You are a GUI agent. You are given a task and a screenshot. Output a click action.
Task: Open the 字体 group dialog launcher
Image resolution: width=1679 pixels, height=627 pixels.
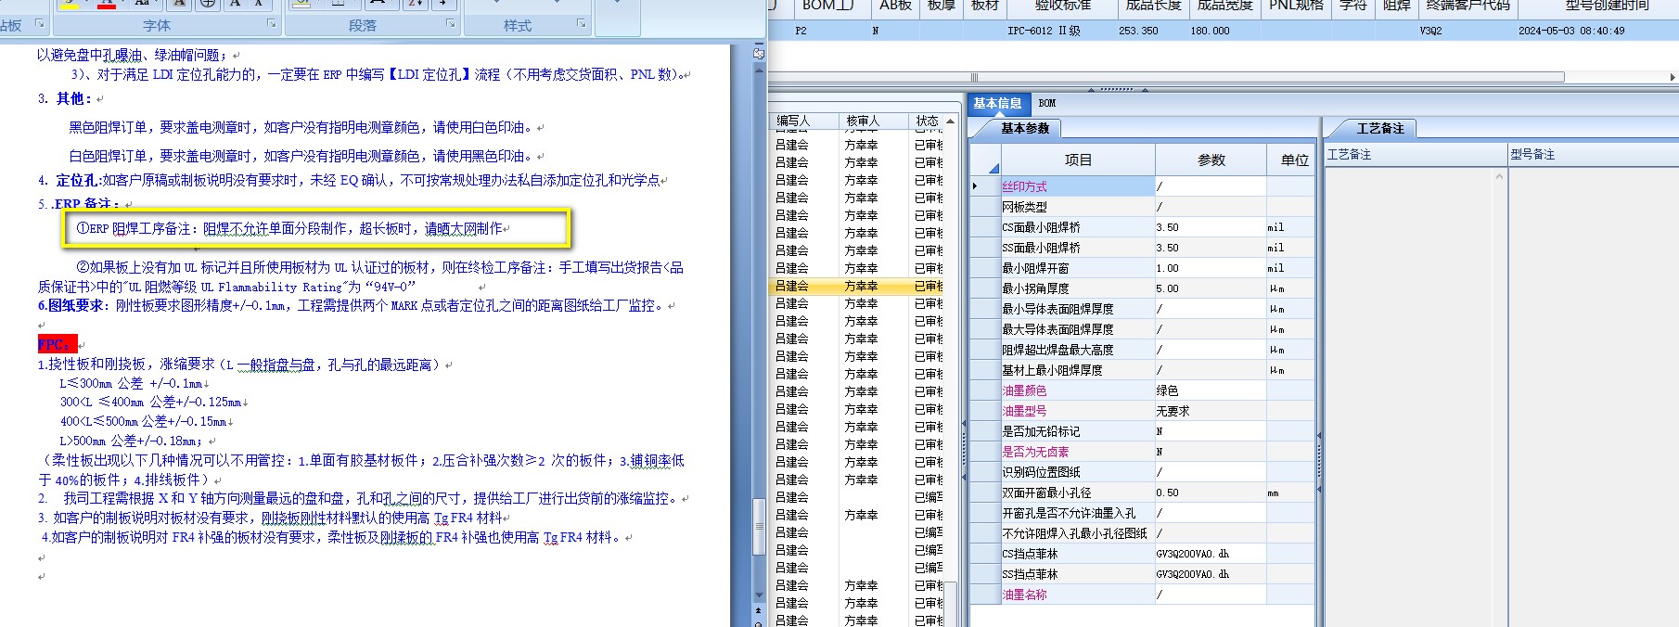pos(272,24)
